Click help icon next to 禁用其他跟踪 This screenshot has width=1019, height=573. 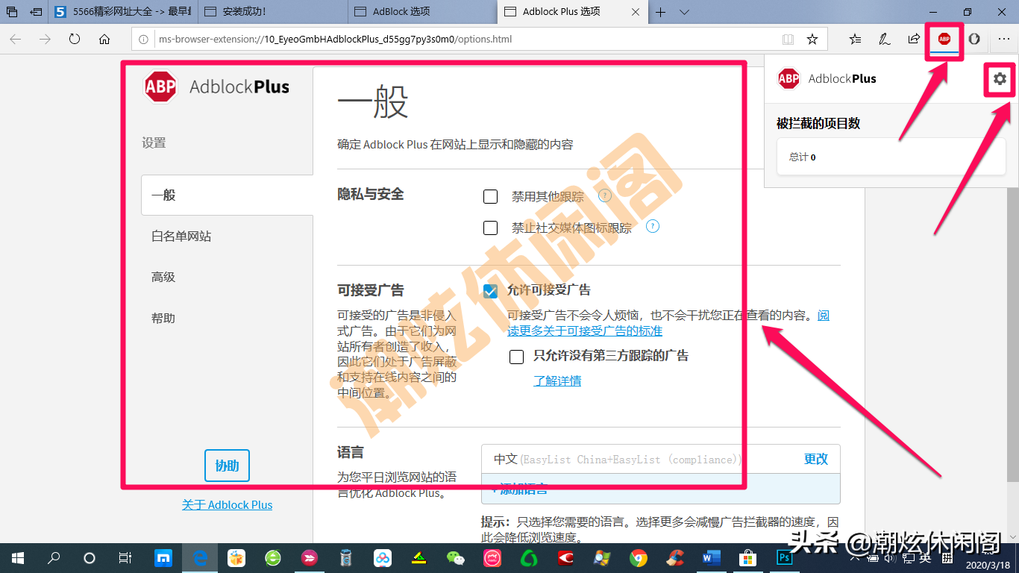coord(605,195)
